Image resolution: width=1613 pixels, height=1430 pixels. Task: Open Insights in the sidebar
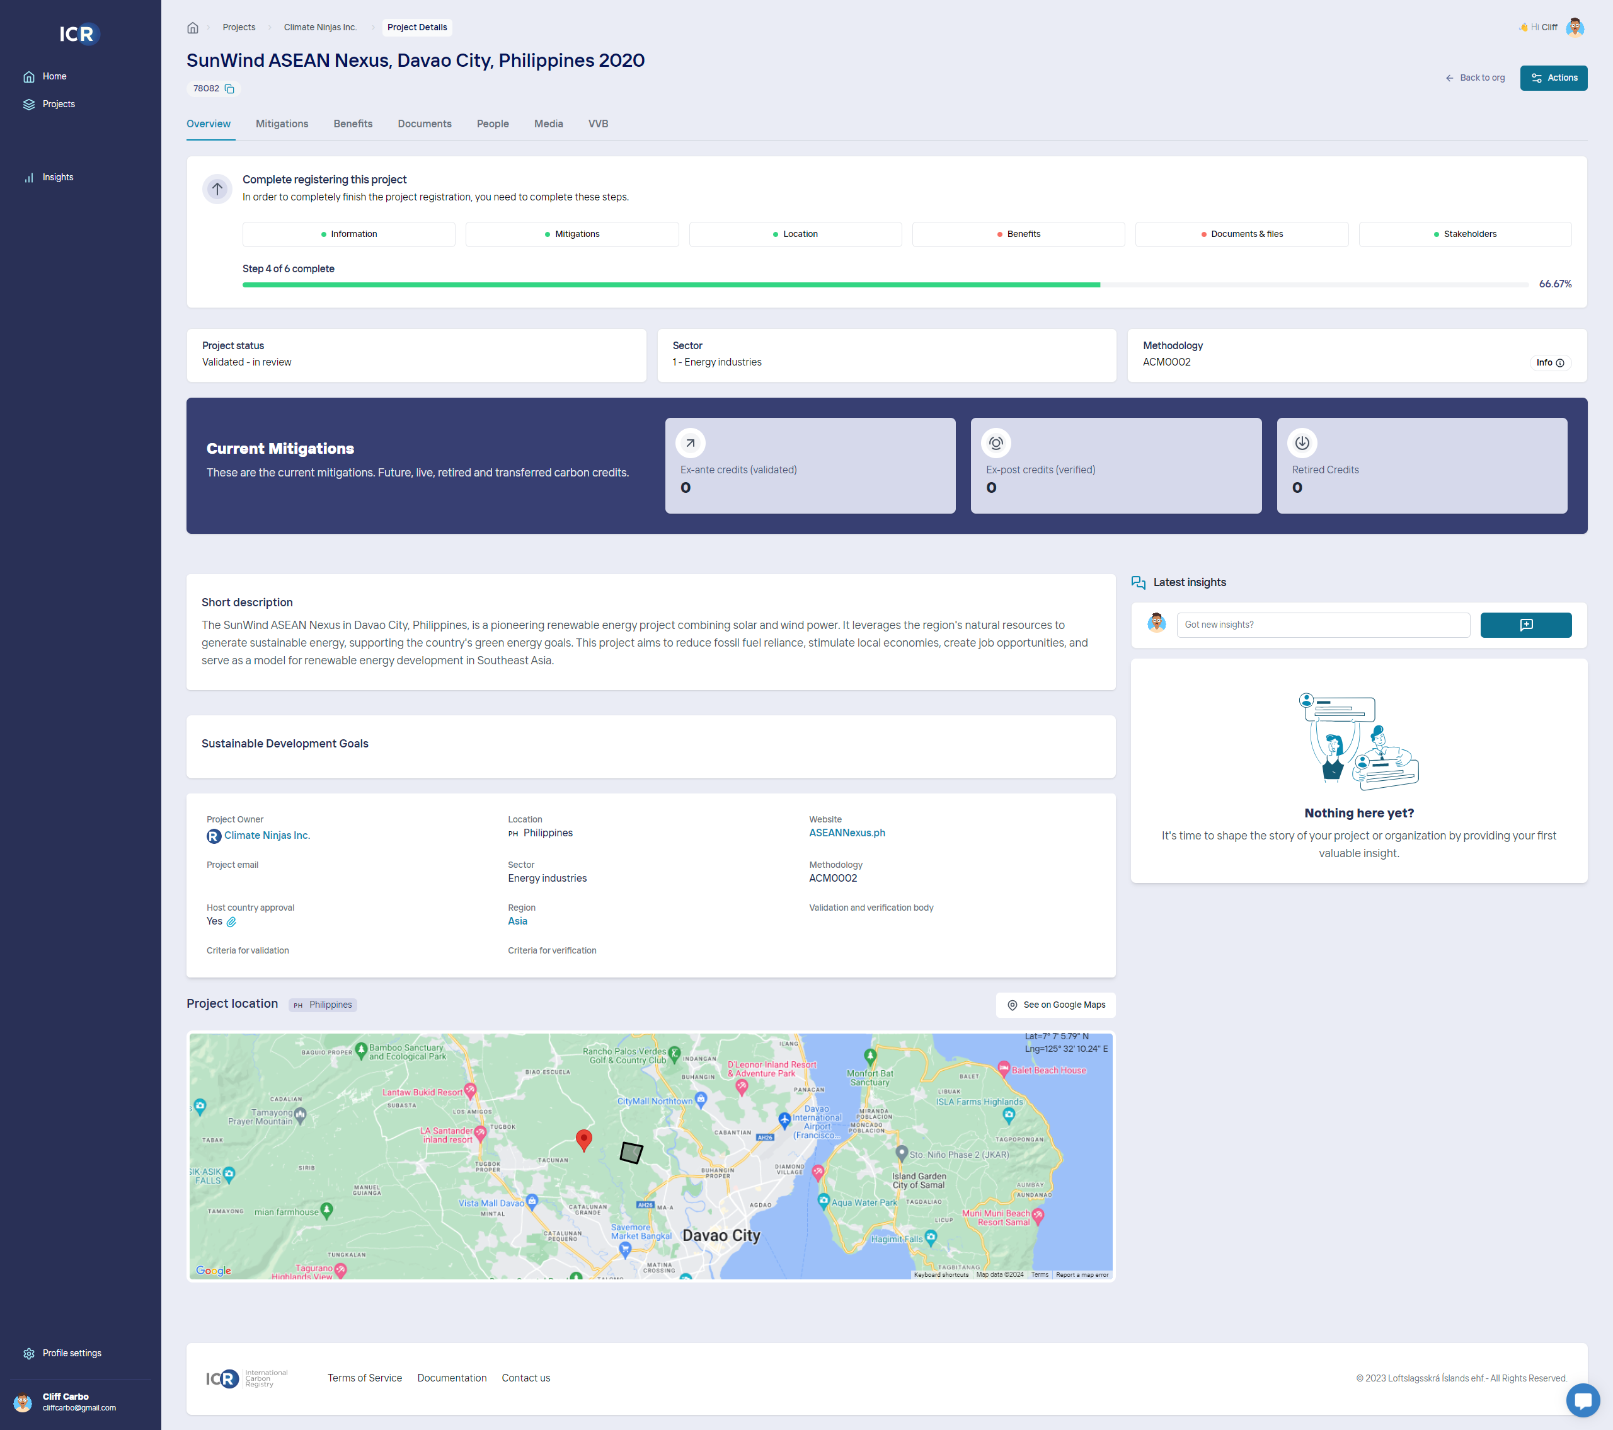[x=57, y=178]
